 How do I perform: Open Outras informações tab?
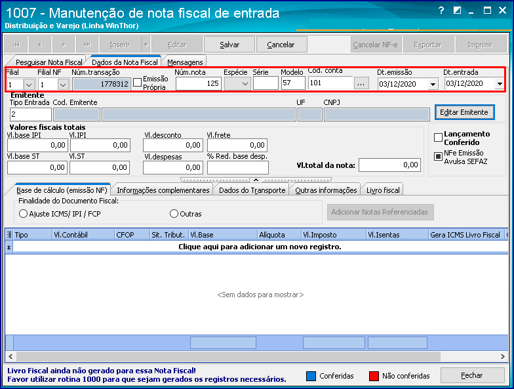tap(326, 190)
